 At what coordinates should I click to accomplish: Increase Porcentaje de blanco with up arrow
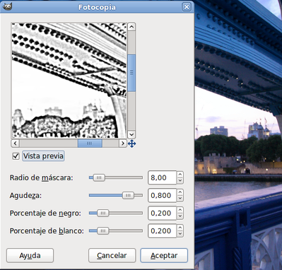click(180, 228)
